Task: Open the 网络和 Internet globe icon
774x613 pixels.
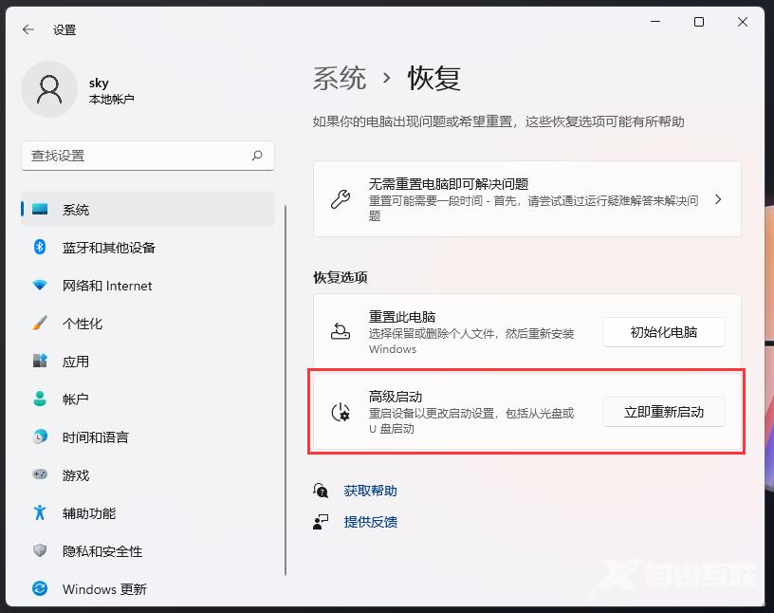Action: (38, 286)
